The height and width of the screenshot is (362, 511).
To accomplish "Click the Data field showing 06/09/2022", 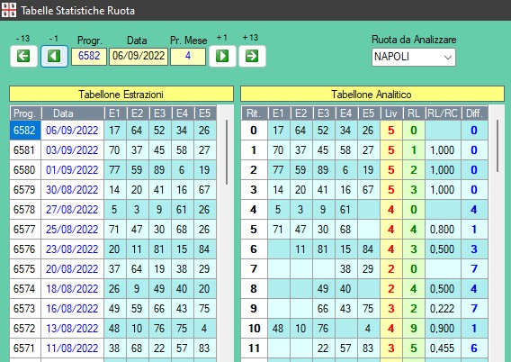I will coord(139,57).
